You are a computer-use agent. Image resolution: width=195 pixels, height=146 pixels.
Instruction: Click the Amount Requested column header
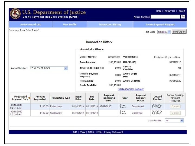click(x=40, y=98)
